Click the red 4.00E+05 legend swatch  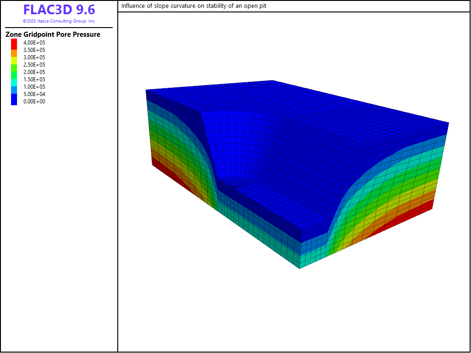point(14,43)
